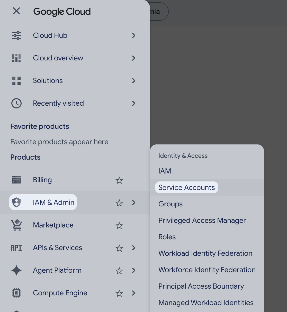
Task: Click the Recently visited clock icon
Action: (x=16, y=103)
